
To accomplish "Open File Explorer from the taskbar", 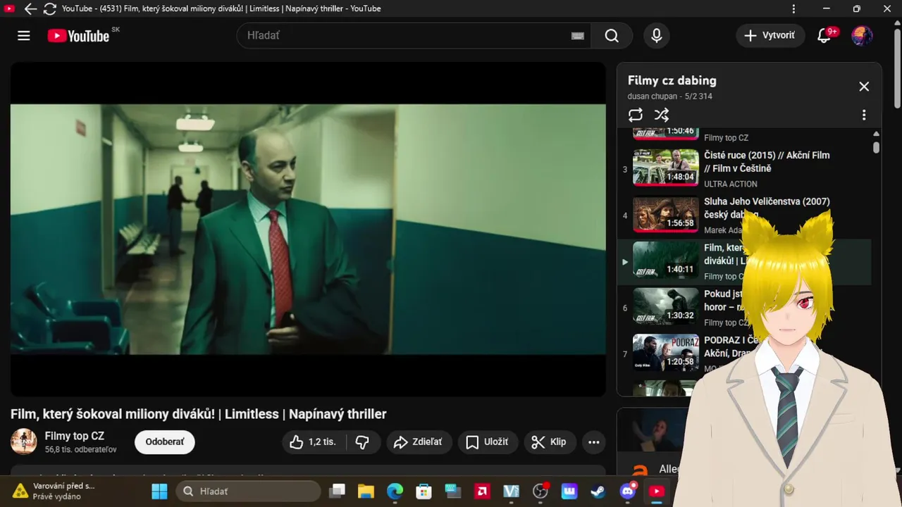I will coord(366,491).
